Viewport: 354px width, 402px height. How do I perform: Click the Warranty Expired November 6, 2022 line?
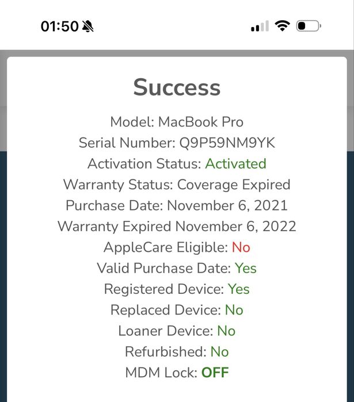point(177,226)
